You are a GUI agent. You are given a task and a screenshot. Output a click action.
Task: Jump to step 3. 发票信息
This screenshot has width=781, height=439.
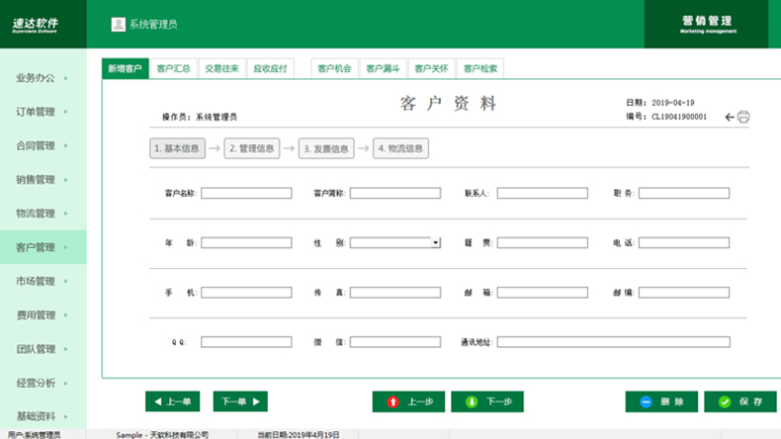click(x=326, y=148)
